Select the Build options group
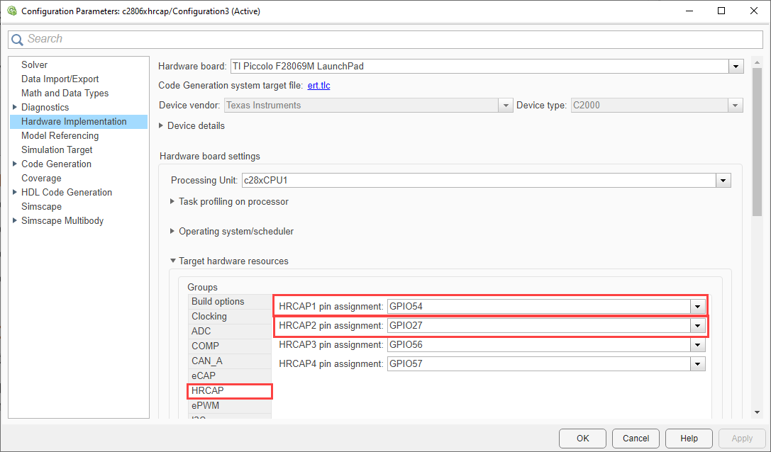Screen dimensions: 771x452 pyautogui.click(x=218, y=302)
